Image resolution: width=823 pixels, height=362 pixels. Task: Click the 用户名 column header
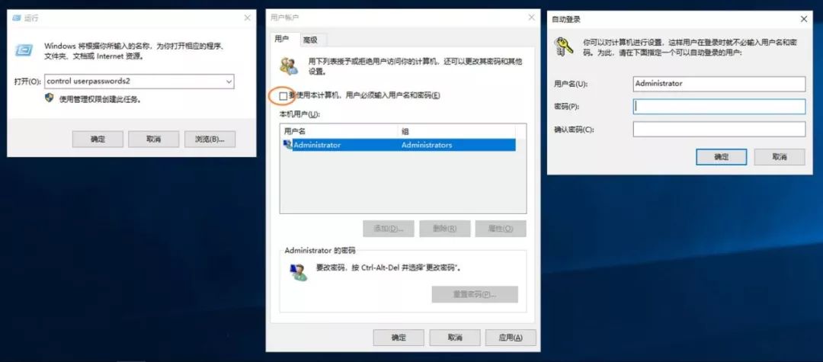tap(339, 131)
